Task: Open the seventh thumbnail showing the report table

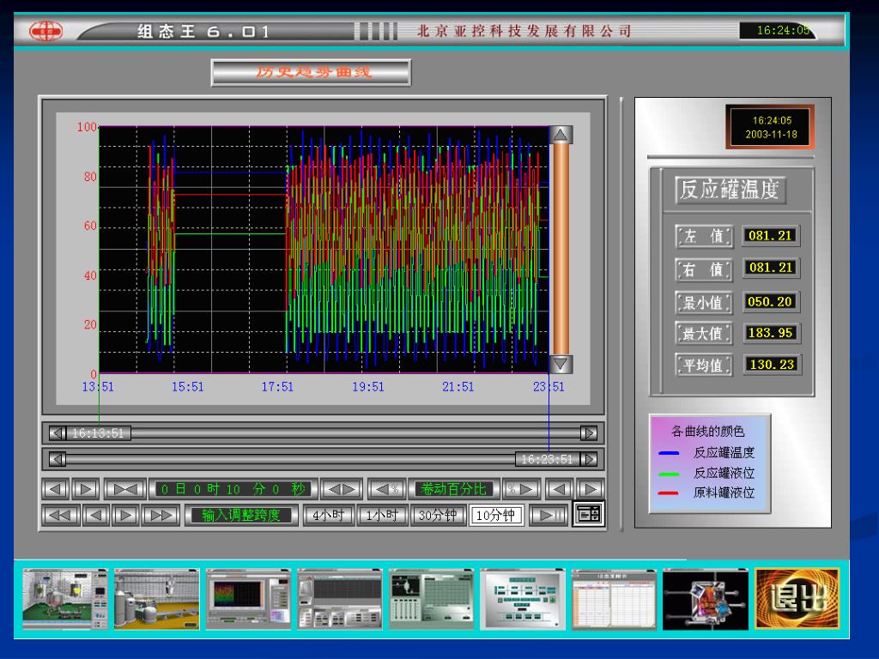Action: point(614,600)
